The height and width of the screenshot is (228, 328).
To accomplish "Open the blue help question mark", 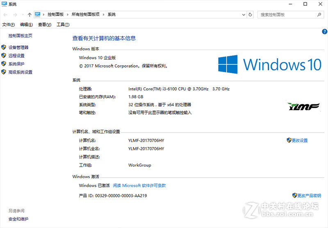I will point(324,32).
